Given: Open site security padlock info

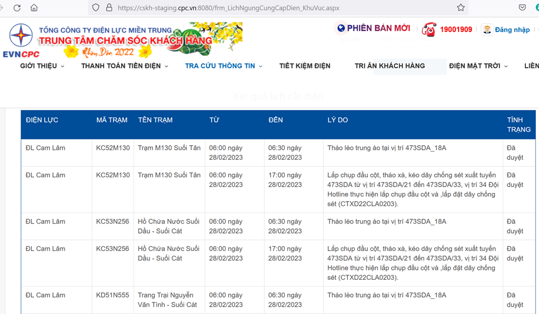Looking at the screenshot, I should [x=109, y=8].
